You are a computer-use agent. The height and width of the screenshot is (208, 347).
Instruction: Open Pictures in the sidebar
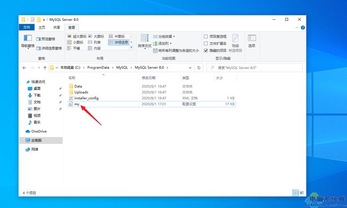34,109
